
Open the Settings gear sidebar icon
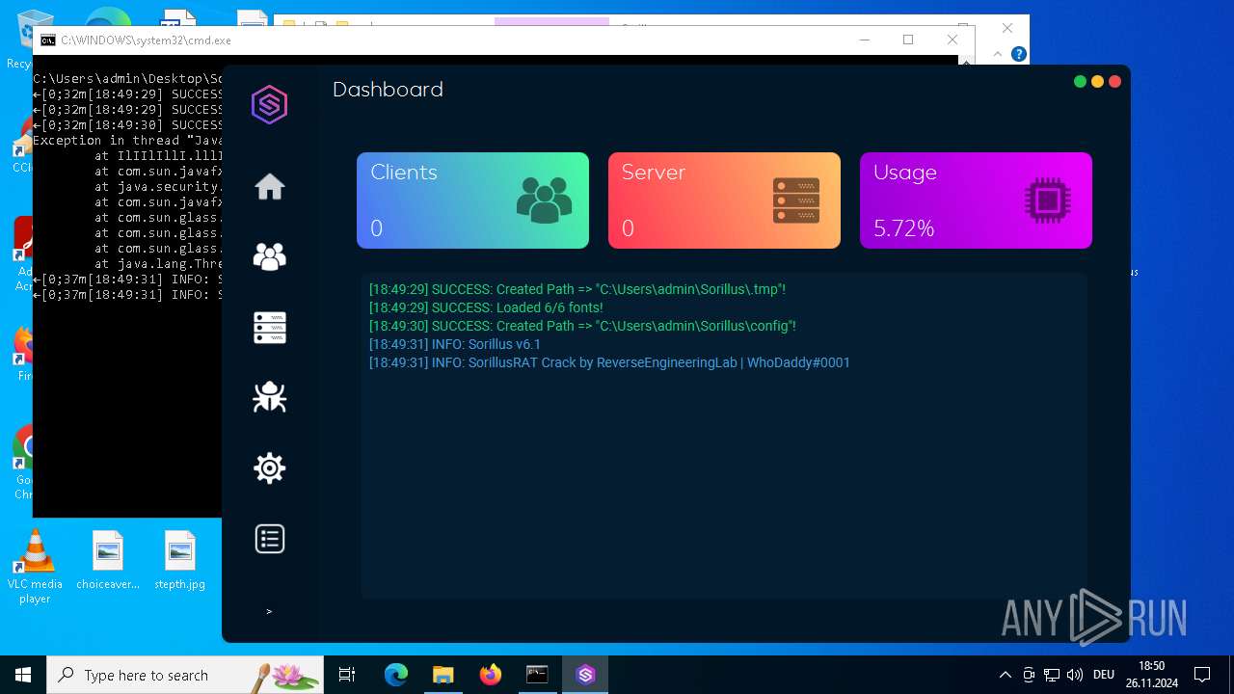tap(270, 468)
